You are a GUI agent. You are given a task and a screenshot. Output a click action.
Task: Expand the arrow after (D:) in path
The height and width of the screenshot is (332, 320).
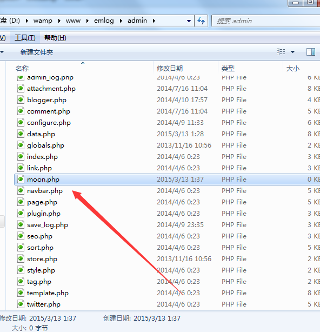click(27, 21)
